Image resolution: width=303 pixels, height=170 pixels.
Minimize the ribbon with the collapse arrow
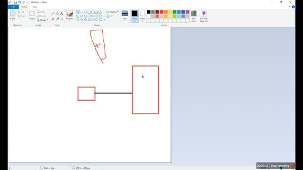click(289, 7)
